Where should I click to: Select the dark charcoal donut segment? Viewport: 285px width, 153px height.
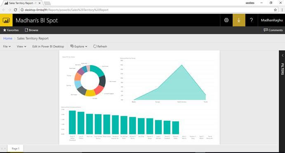pos(102,81)
